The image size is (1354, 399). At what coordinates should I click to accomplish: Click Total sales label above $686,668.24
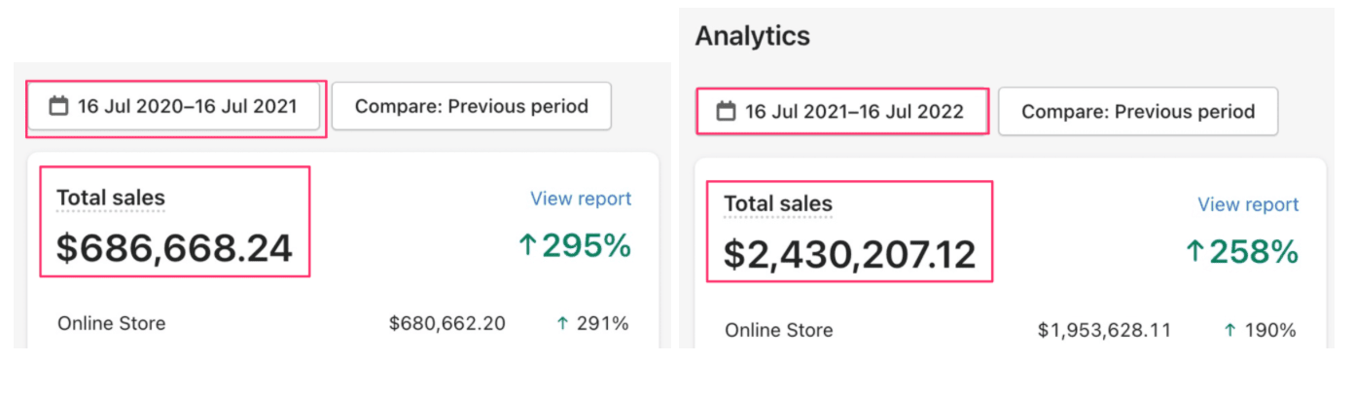(111, 198)
